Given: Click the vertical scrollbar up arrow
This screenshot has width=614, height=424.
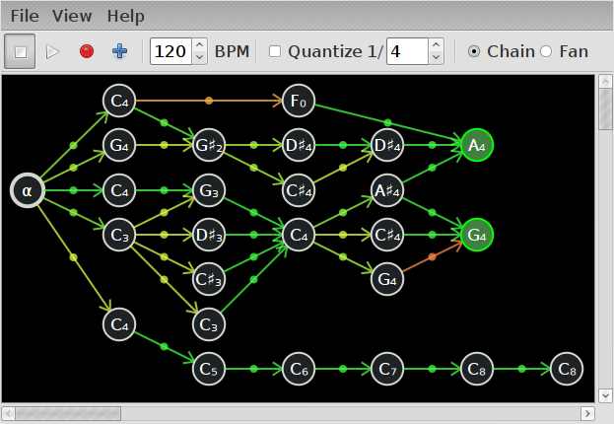Looking at the screenshot, I should click(605, 82).
